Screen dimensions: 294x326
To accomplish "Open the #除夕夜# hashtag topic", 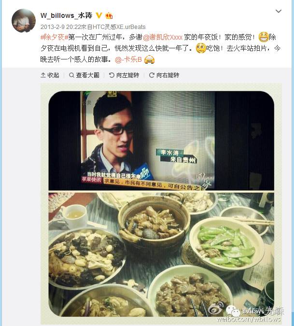I will [x=54, y=37].
